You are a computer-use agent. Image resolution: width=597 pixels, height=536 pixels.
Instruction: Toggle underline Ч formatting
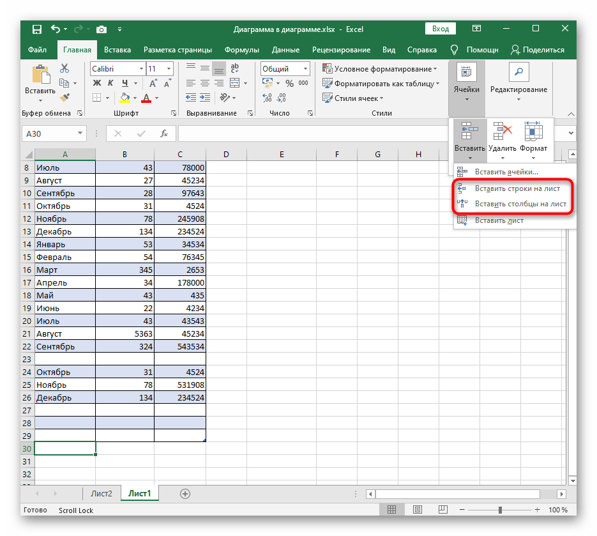click(125, 83)
